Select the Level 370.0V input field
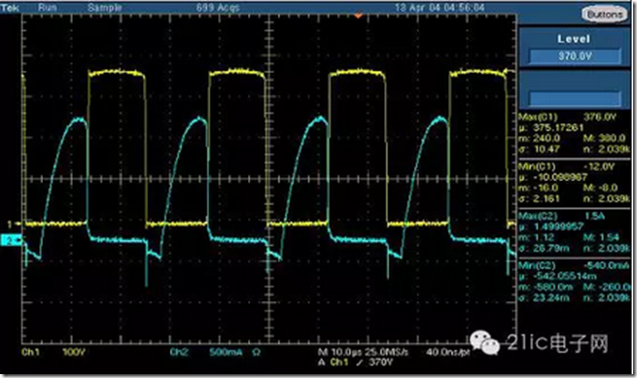Image resolution: width=637 pixels, height=378 pixels. click(575, 56)
